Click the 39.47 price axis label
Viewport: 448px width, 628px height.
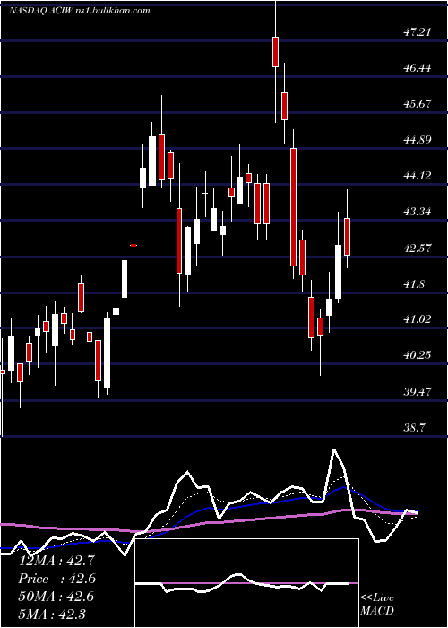[418, 391]
